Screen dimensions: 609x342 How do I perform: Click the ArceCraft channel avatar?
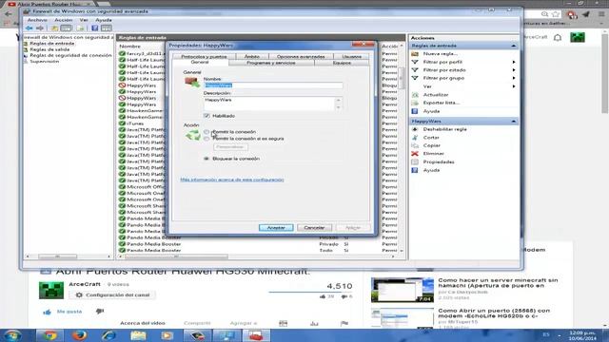pyautogui.click(x=51, y=291)
